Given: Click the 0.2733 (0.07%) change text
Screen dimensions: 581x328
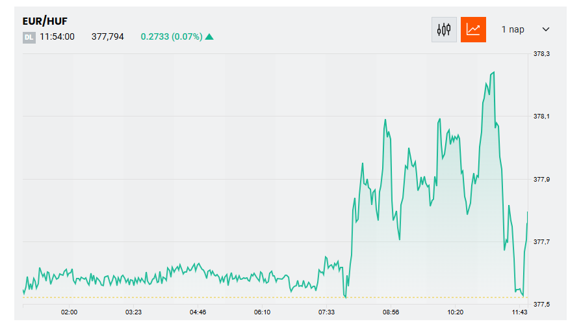Looking at the screenshot, I should pyautogui.click(x=171, y=36).
